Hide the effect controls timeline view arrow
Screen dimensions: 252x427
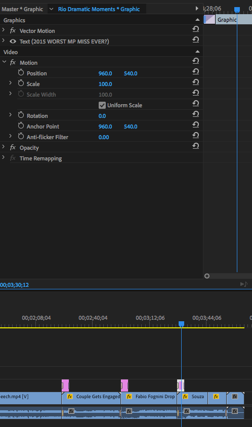point(197,9)
